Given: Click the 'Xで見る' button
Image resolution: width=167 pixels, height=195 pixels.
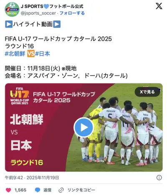Looking at the screenshot, I should click(x=147, y=92).
